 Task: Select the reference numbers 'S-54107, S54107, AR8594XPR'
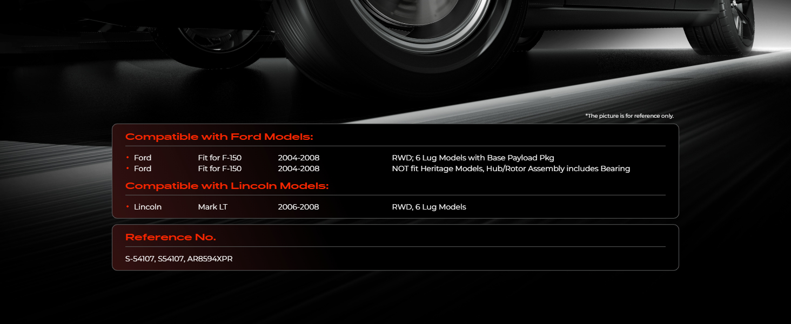click(179, 259)
